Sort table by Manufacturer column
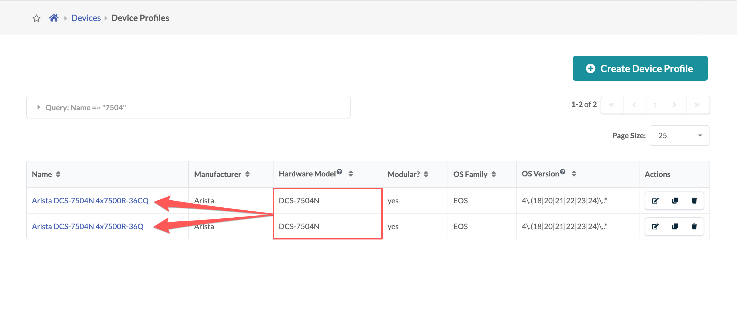Image resolution: width=737 pixels, height=319 pixels. click(x=247, y=174)
